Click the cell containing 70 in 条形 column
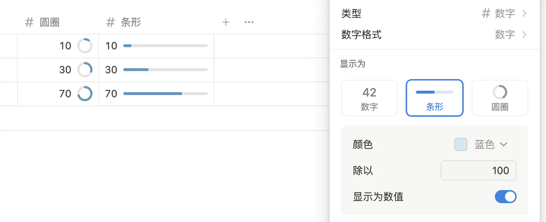This screenshot has width=546, height=222. (156, 94)
